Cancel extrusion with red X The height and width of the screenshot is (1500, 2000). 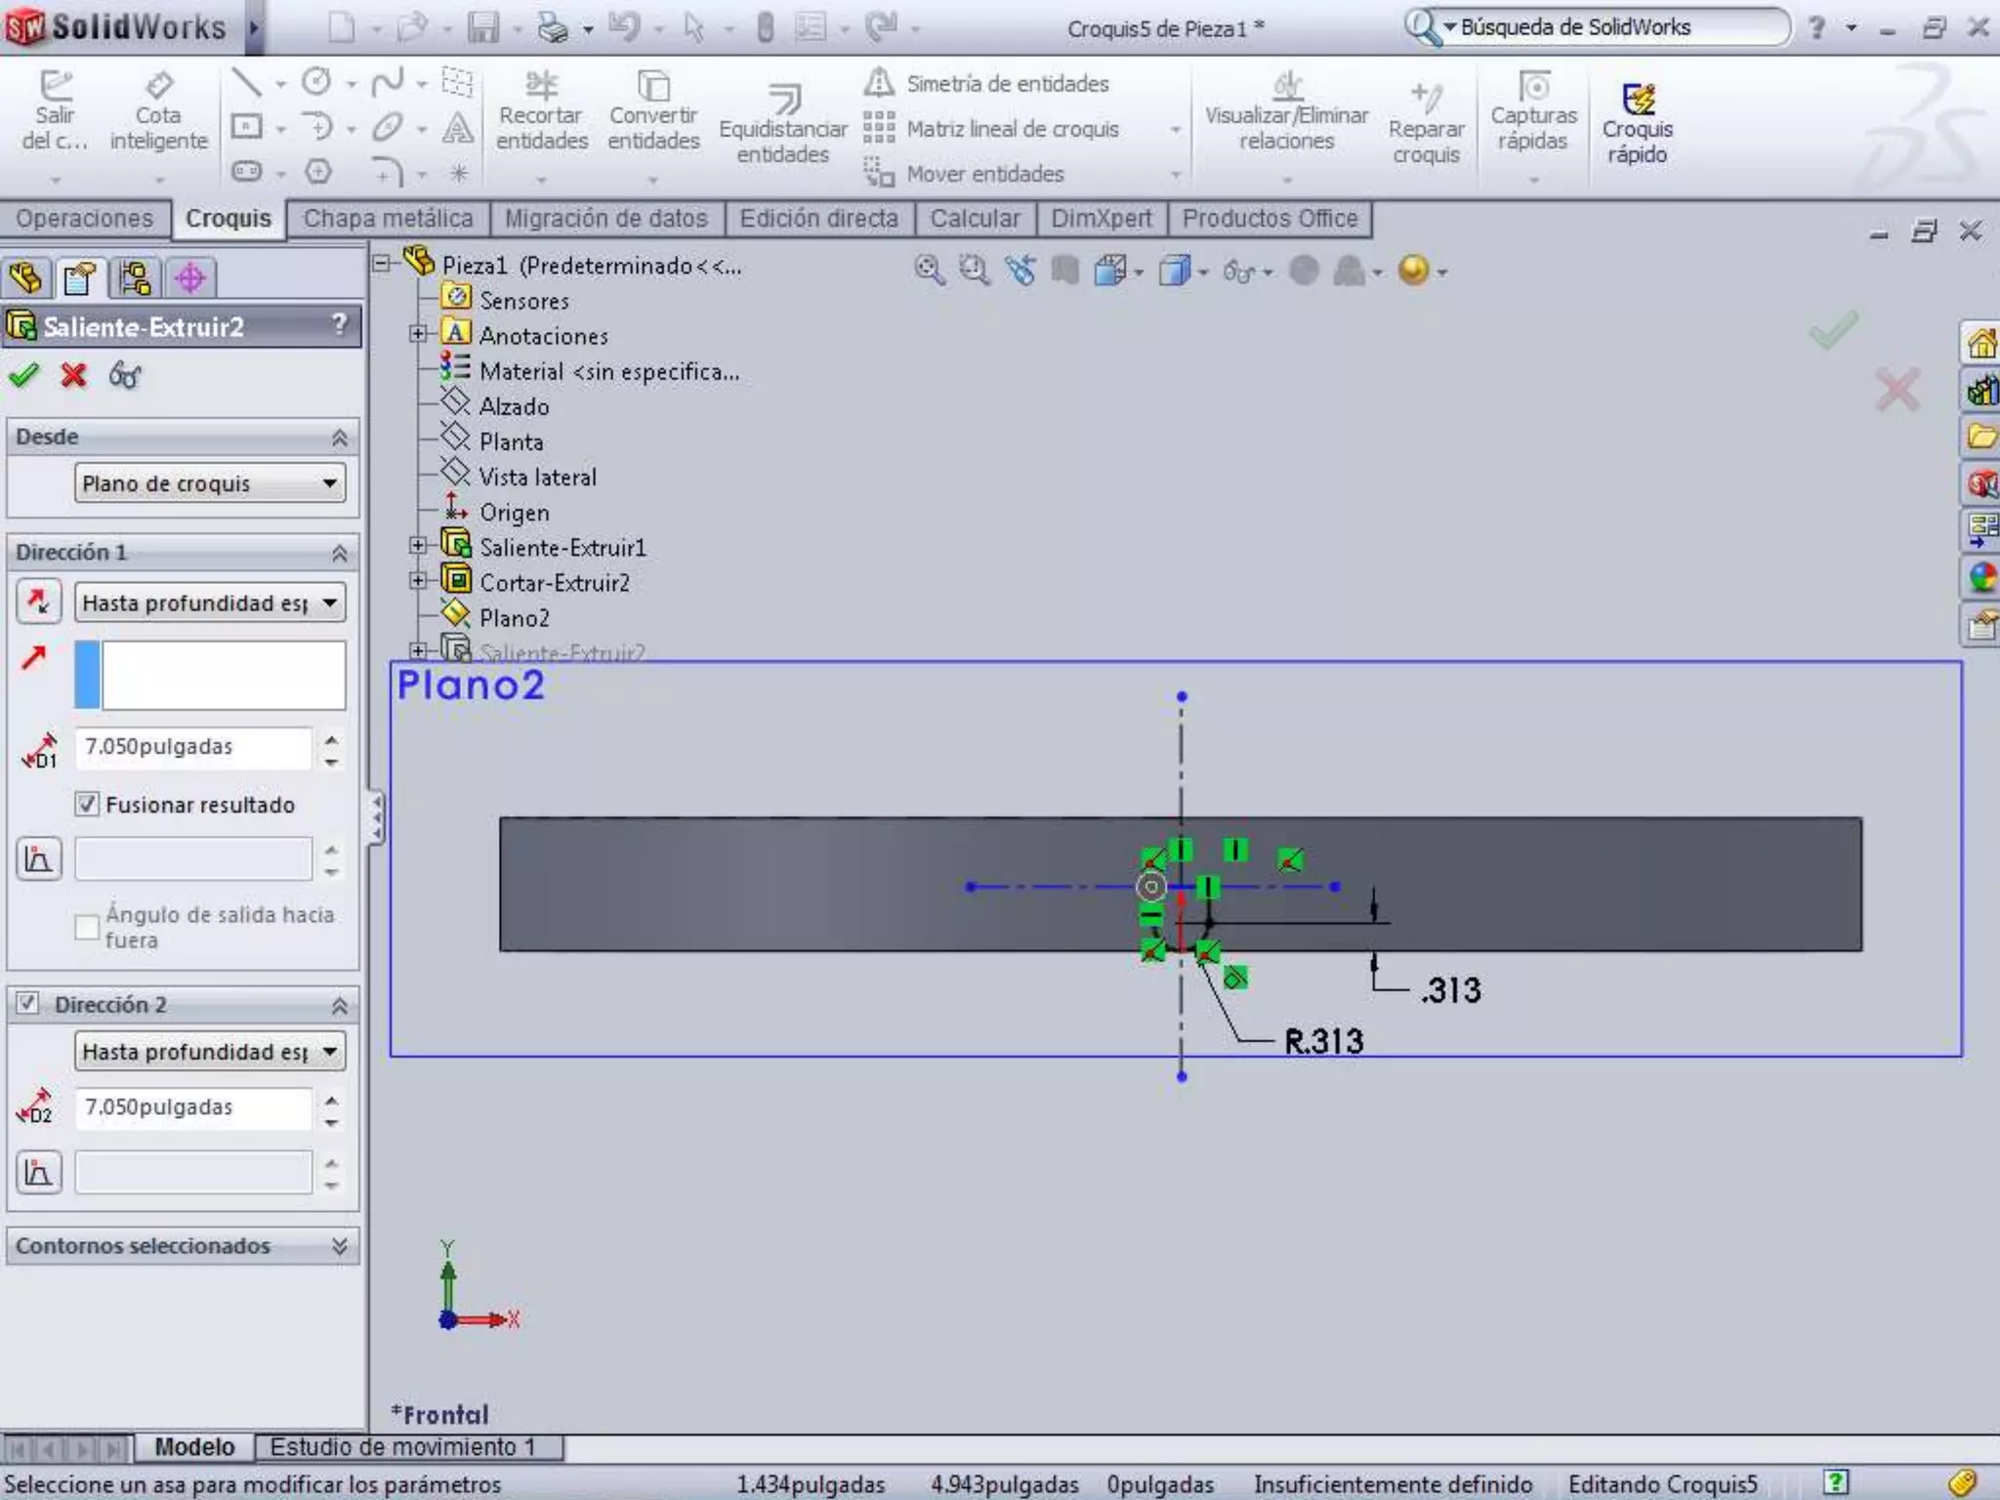pyautogui.click(x=73, y=375)
